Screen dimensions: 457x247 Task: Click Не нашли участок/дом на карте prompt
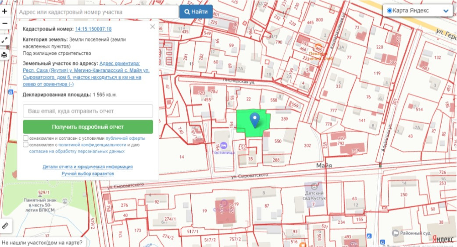click(x=42, y=242)
